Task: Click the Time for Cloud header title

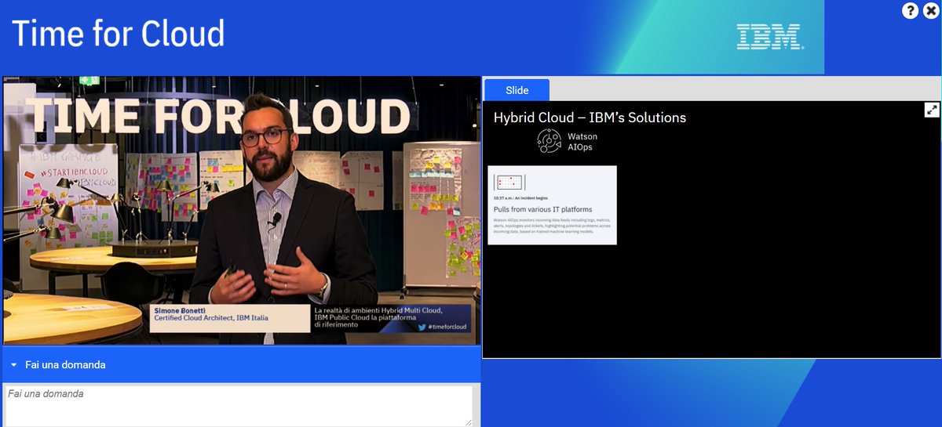Action: pyautogui.click(x=118, y=34)
